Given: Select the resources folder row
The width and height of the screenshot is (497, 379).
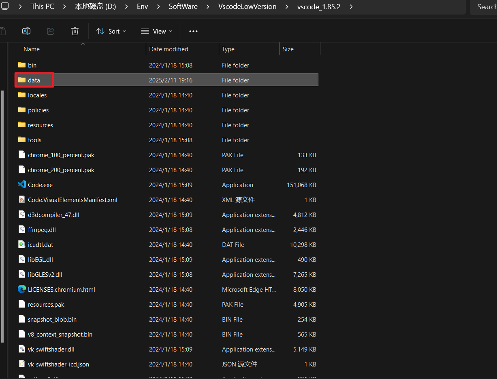Looking at the screenshot, I should [41, 125].
